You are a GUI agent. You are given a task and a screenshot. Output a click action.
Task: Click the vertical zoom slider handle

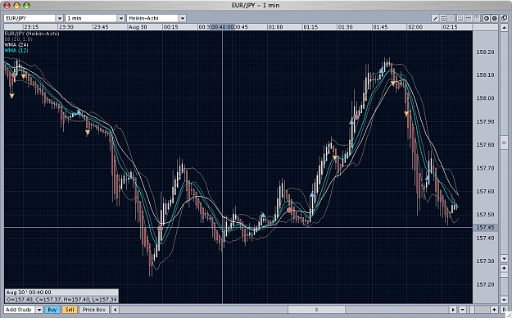coord(504,275)
